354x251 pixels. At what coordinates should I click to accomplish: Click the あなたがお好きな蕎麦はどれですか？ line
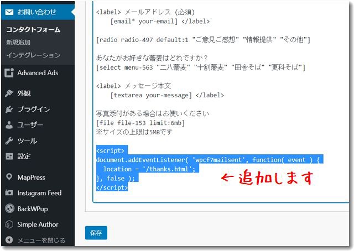click(152, 58)
